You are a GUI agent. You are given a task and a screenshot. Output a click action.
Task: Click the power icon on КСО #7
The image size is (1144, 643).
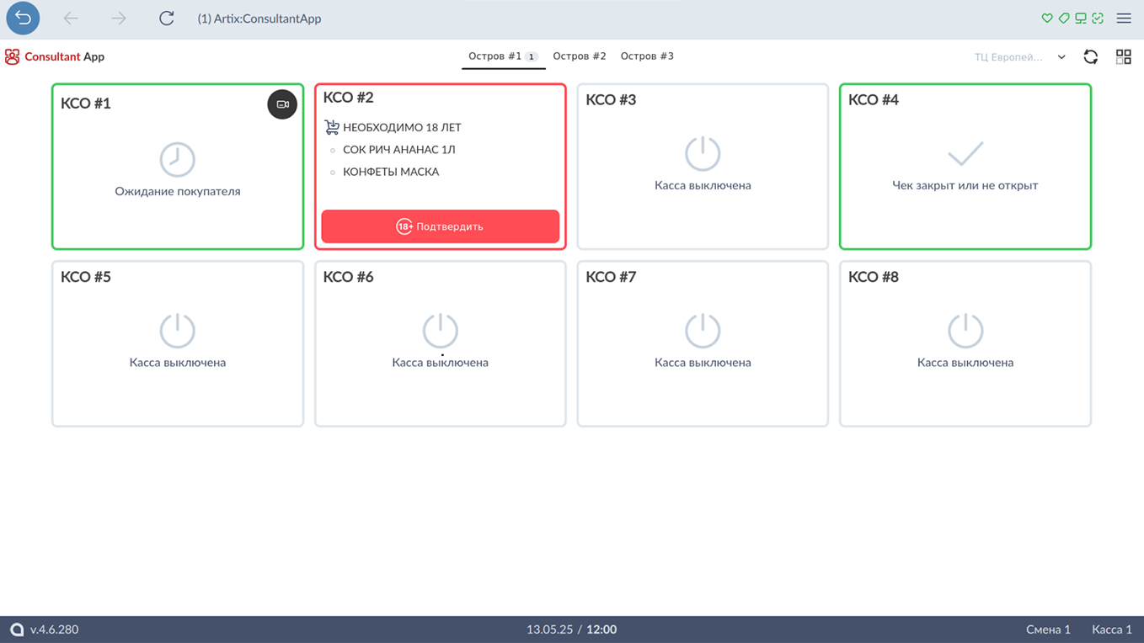pos(703,331)
